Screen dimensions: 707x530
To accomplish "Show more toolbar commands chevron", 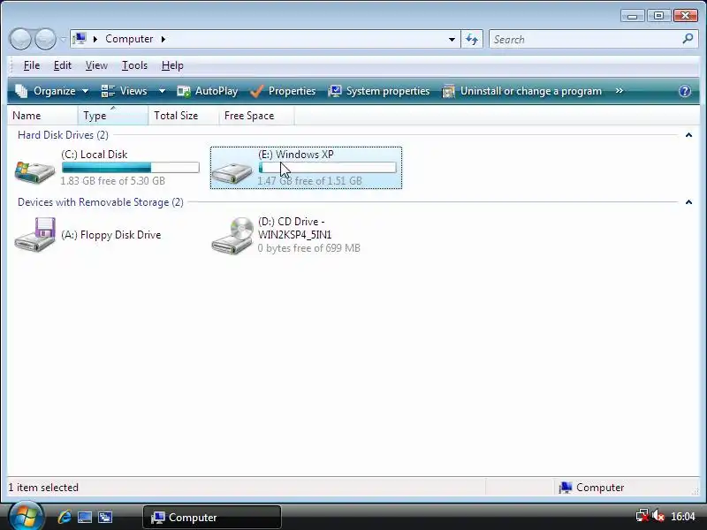I will click(620, 91).
